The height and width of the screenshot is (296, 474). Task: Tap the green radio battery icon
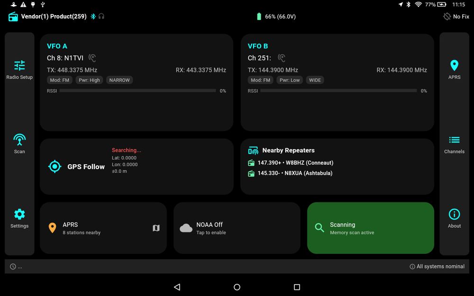pyautogui.click(x=259, y=16)
